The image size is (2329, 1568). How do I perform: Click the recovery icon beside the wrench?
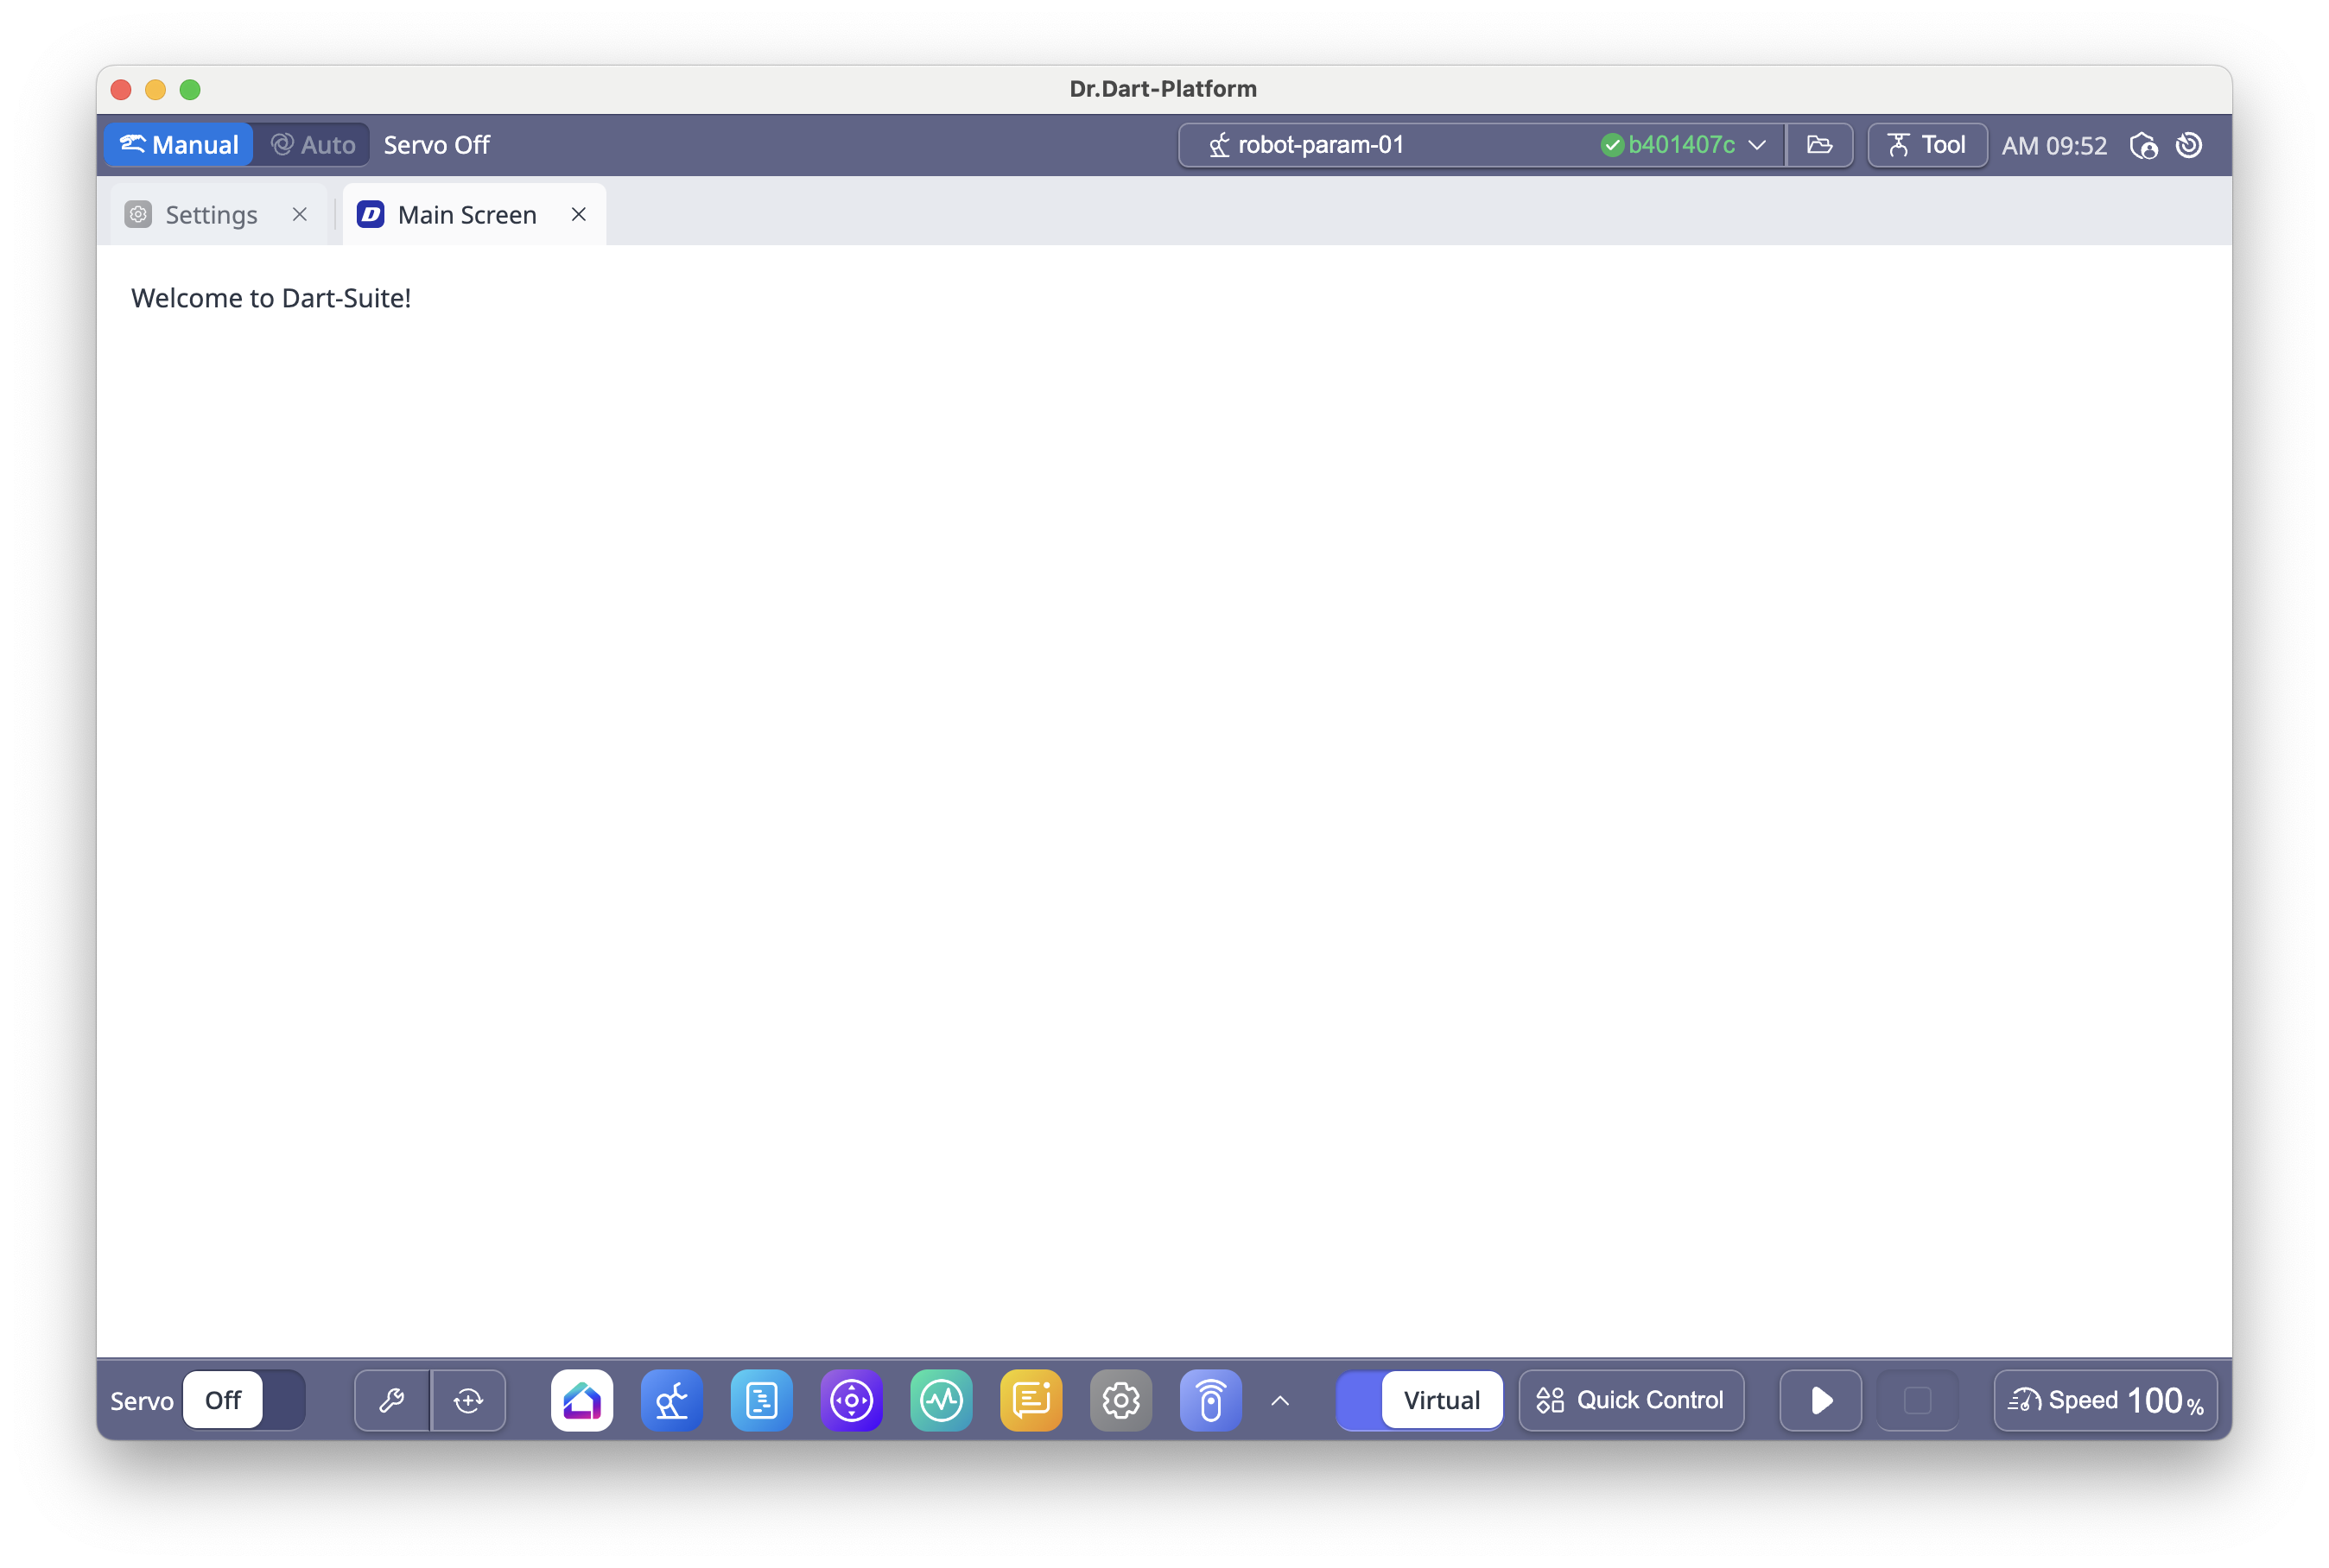tap(468, 1400)
